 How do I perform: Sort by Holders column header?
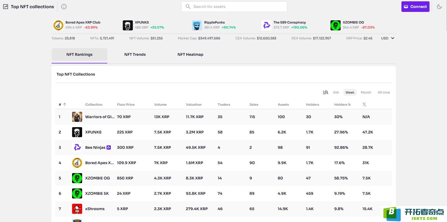[x=312, y=105]
